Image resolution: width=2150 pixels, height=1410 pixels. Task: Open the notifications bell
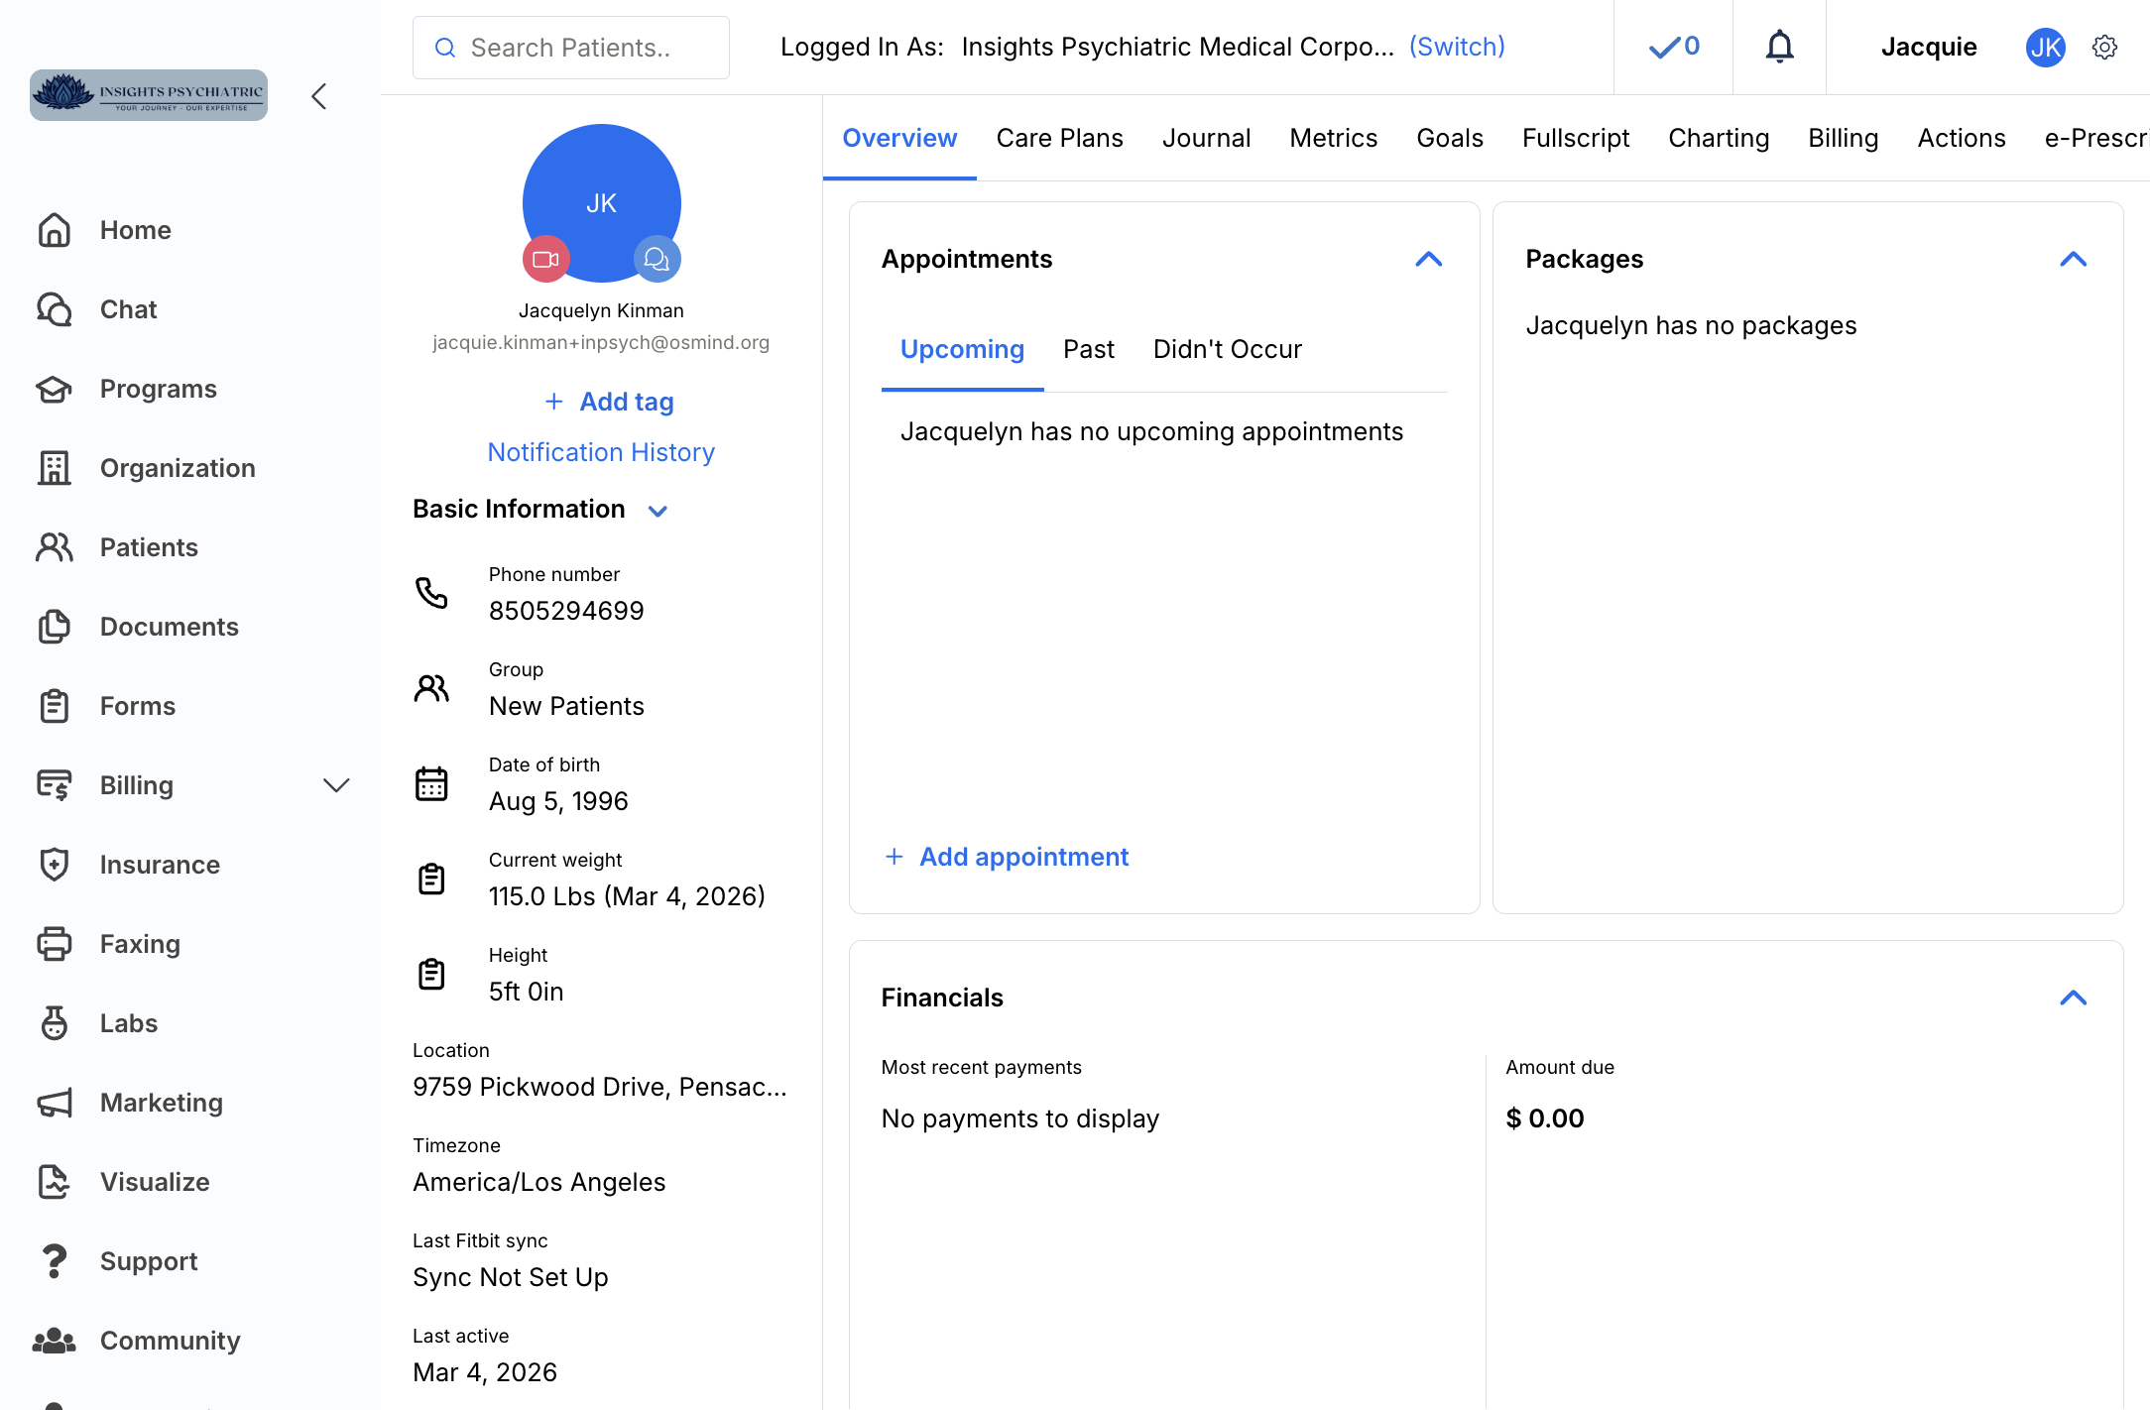(1779, 47)
